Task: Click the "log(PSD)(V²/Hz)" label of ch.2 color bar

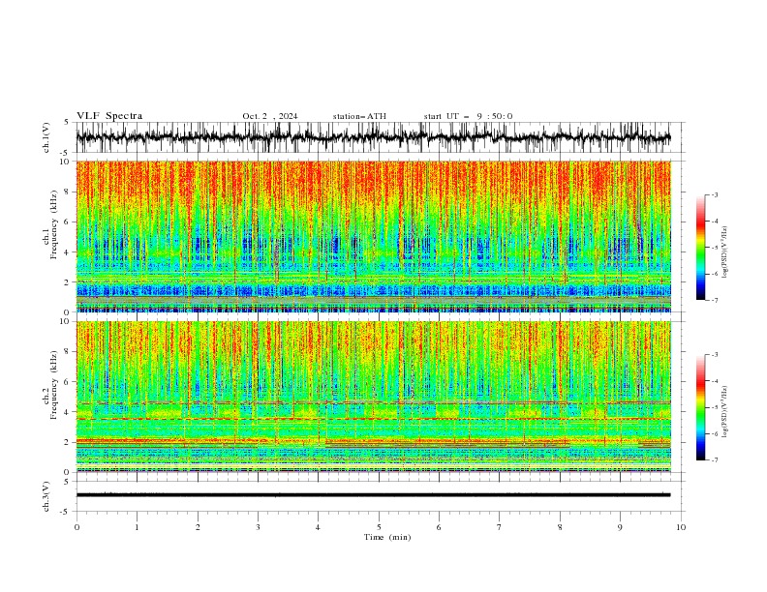Action: pos(725,412)
